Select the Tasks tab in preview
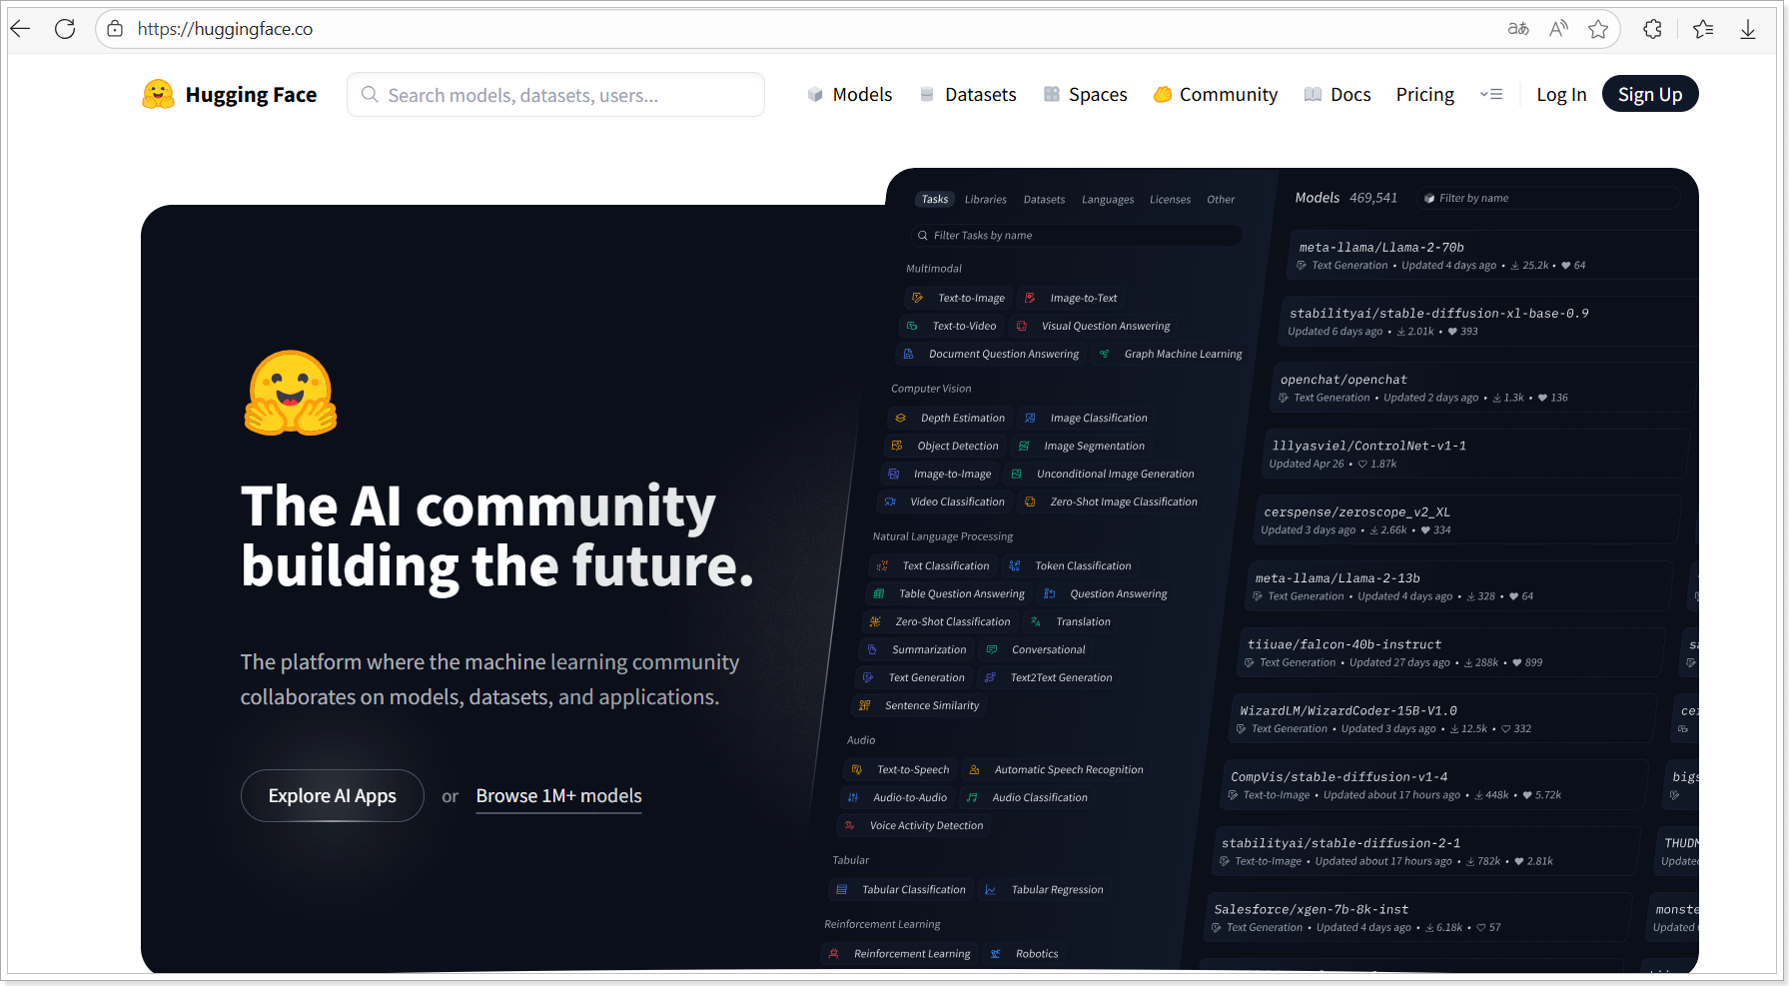This screenshot has width=1789, height=986. [x=935, y=199]
